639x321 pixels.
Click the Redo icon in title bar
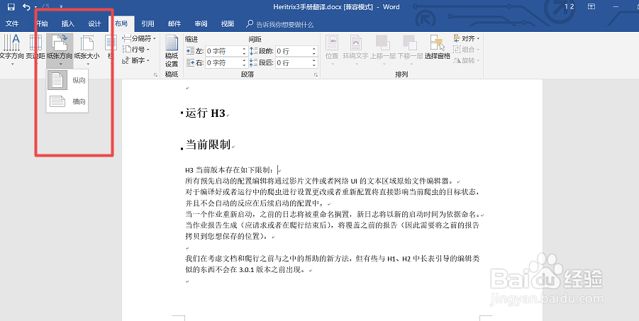(46, 7)
